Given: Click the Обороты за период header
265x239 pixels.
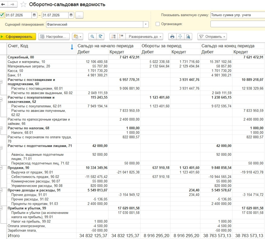Looking at the screenshot, I should click(161, 46).
